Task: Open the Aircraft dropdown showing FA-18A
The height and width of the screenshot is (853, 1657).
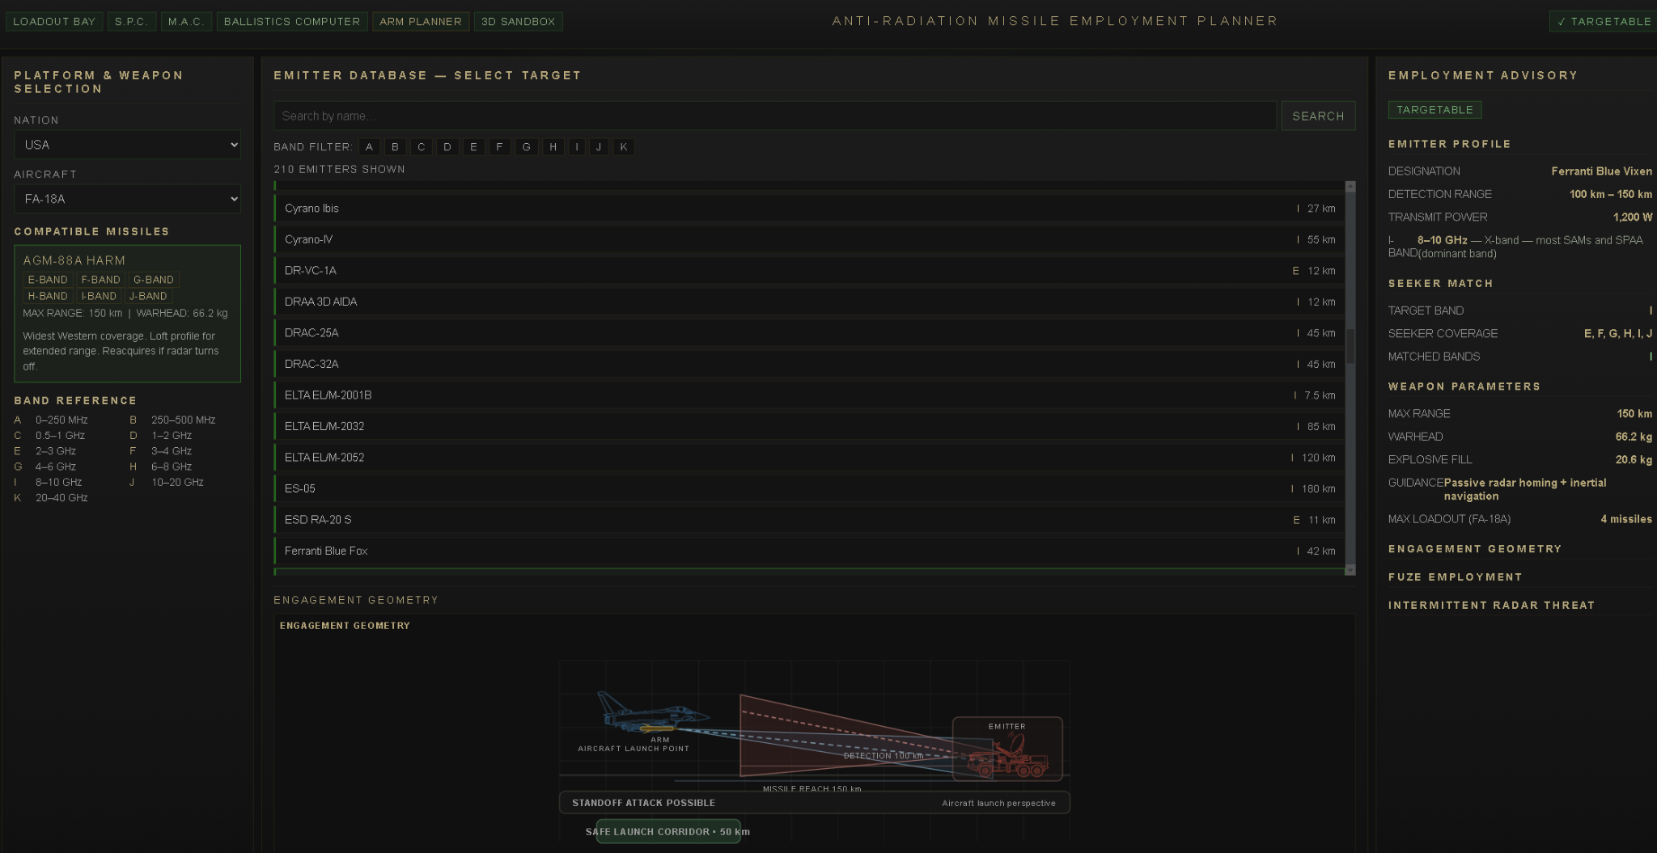Action: coord(127,199)
